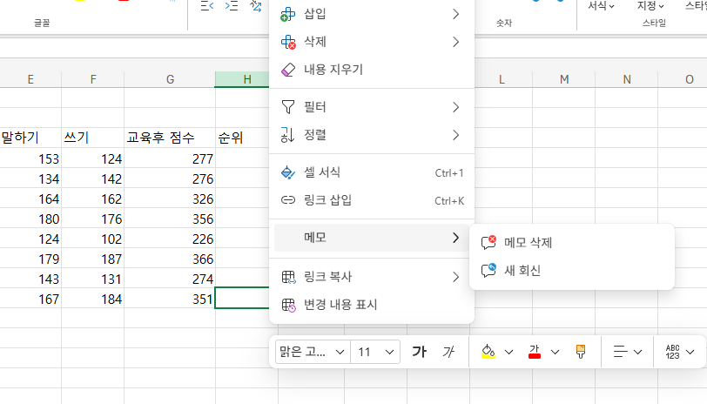707x404 pixels.
Task: Click the link icon for 링크 삽입
Action: [x=287, y=199]
